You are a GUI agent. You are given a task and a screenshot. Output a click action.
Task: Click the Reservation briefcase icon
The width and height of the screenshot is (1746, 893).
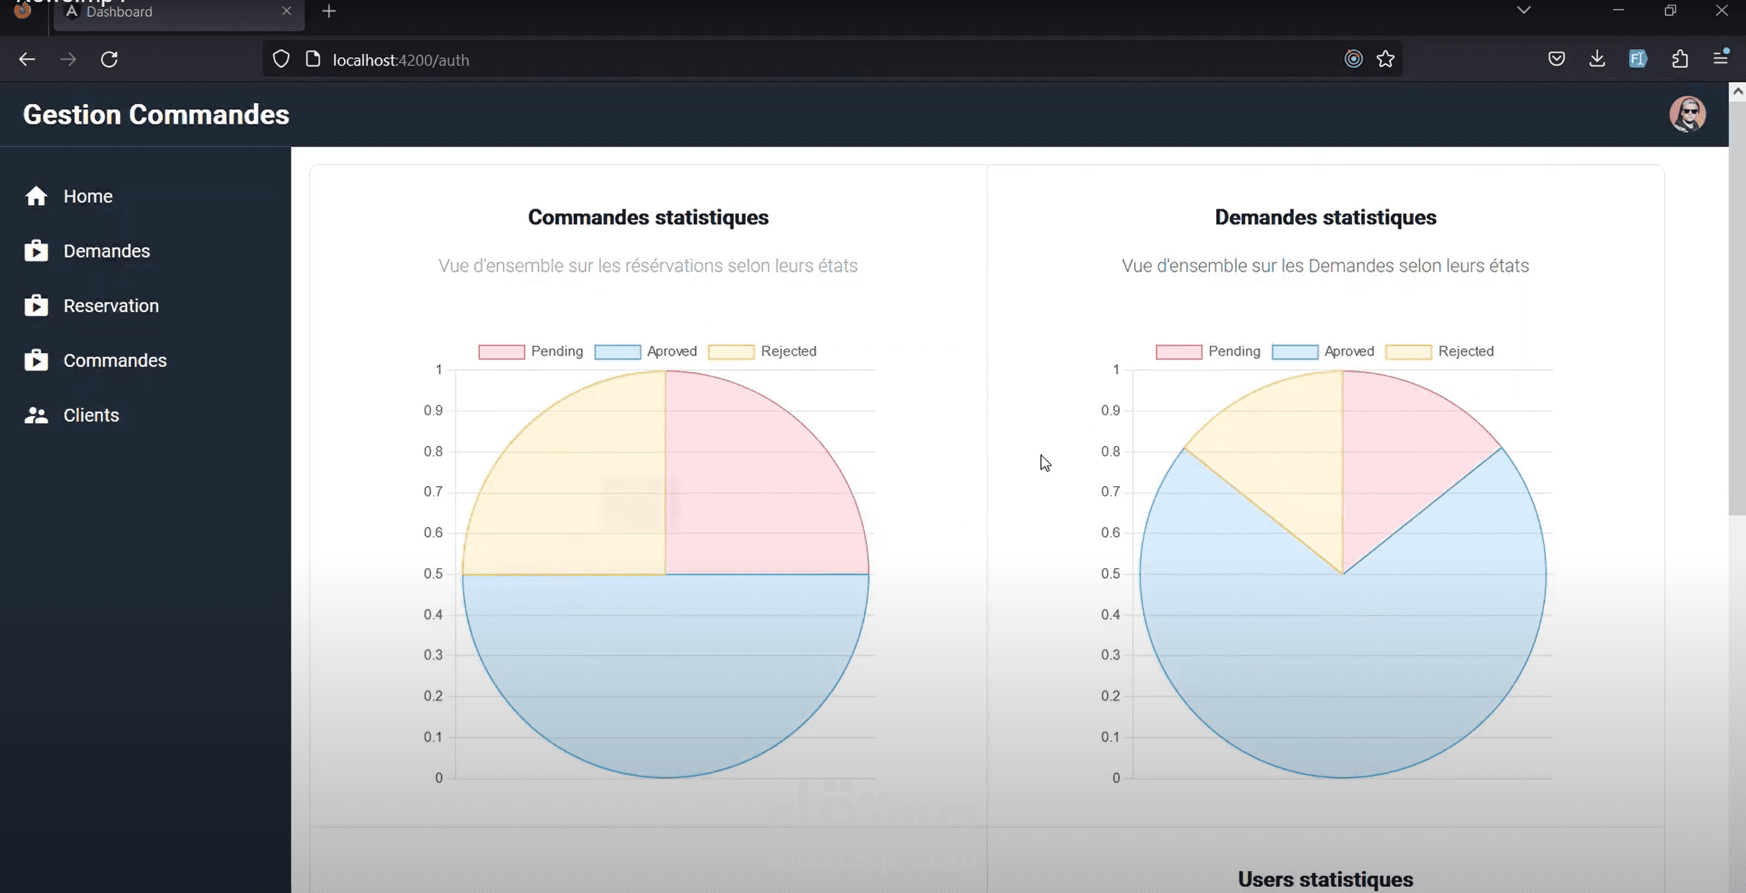tap(36, 305)
